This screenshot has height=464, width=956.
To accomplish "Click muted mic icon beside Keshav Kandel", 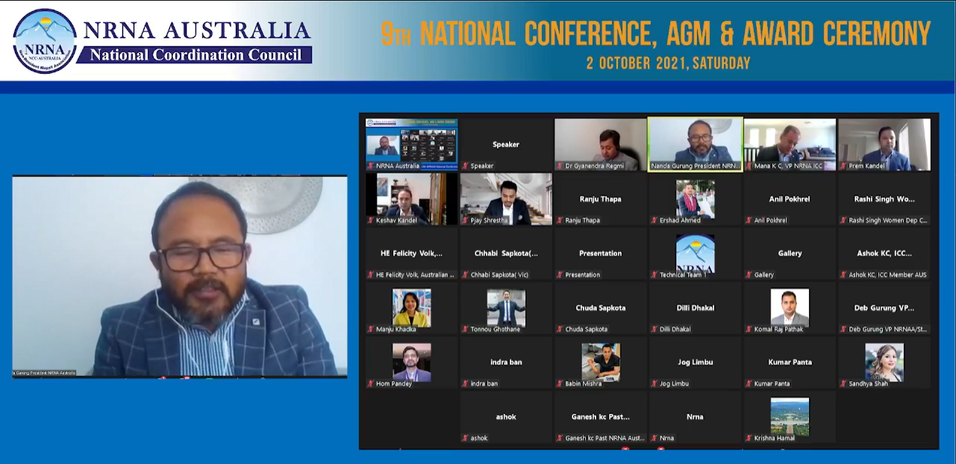I will 371,221.
